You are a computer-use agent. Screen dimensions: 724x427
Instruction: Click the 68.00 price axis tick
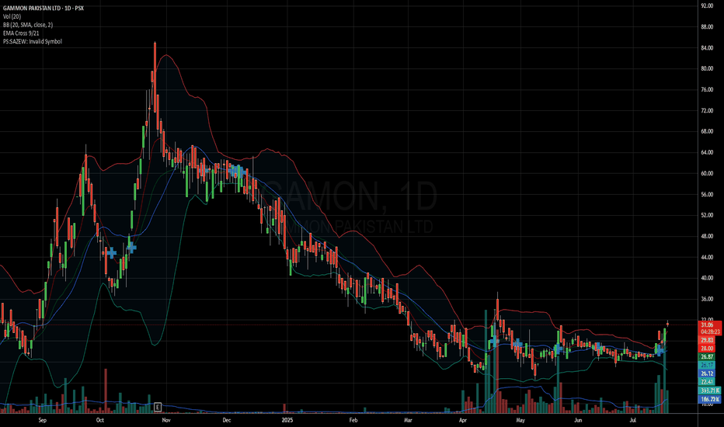point(707,131)
